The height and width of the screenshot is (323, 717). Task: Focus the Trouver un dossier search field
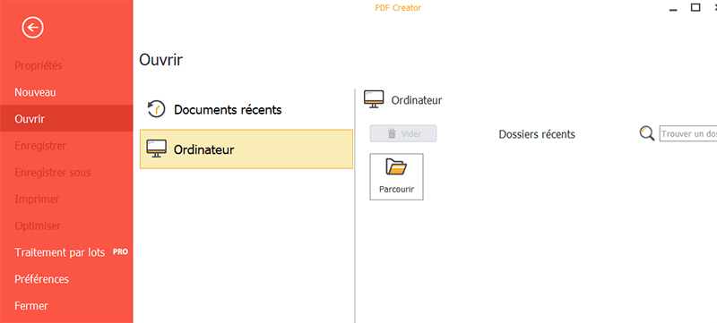688,133
